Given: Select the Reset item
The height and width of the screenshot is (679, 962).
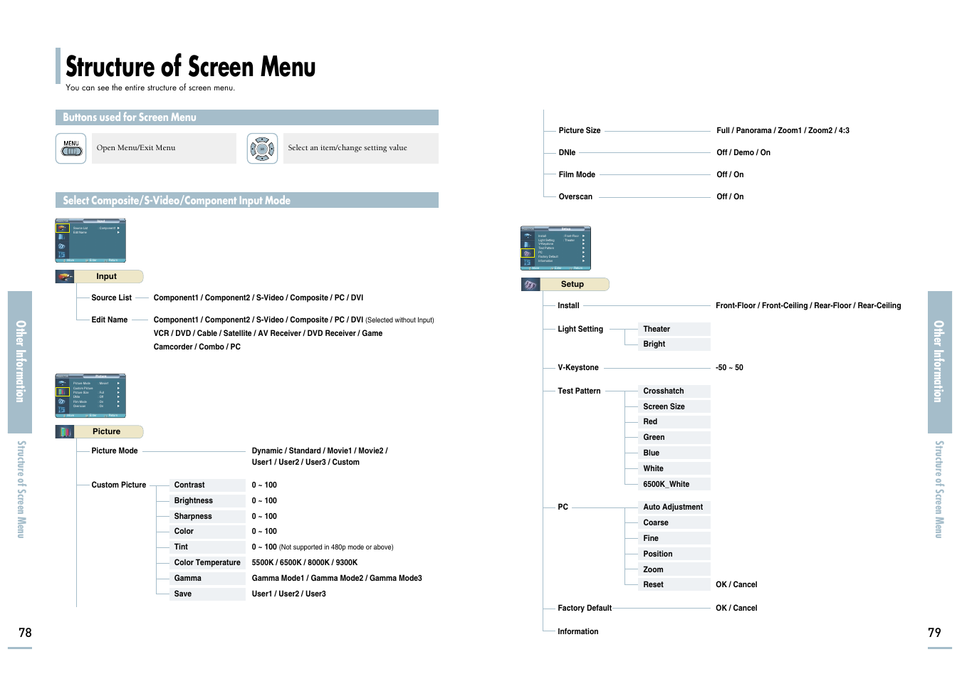Looking at the screenshot, I should [674, 585].
